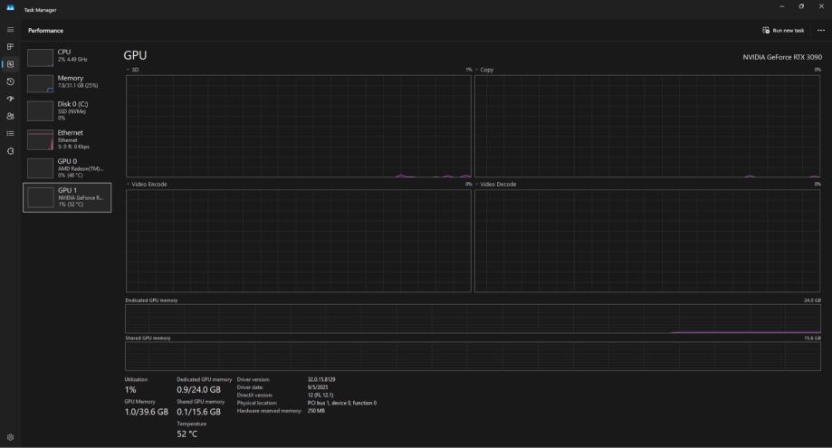Click the Dedicated GPU memory usage graph
Image resolution: width=832 pixels, height=448 pixels.
click(473, 319)
